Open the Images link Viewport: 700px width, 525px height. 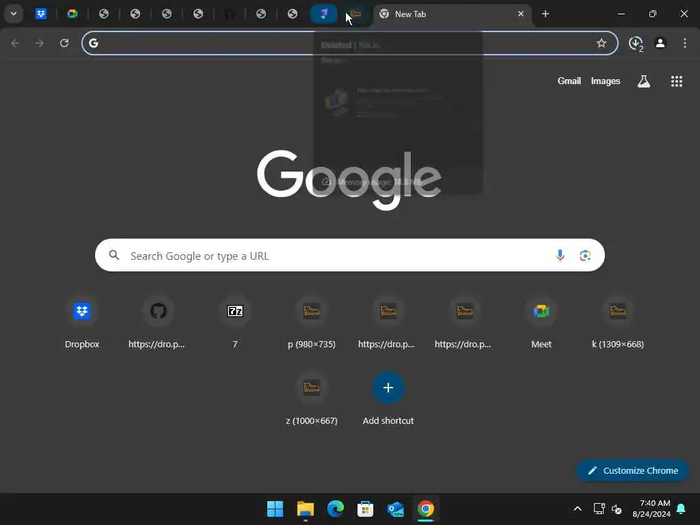tap(606, 81)
